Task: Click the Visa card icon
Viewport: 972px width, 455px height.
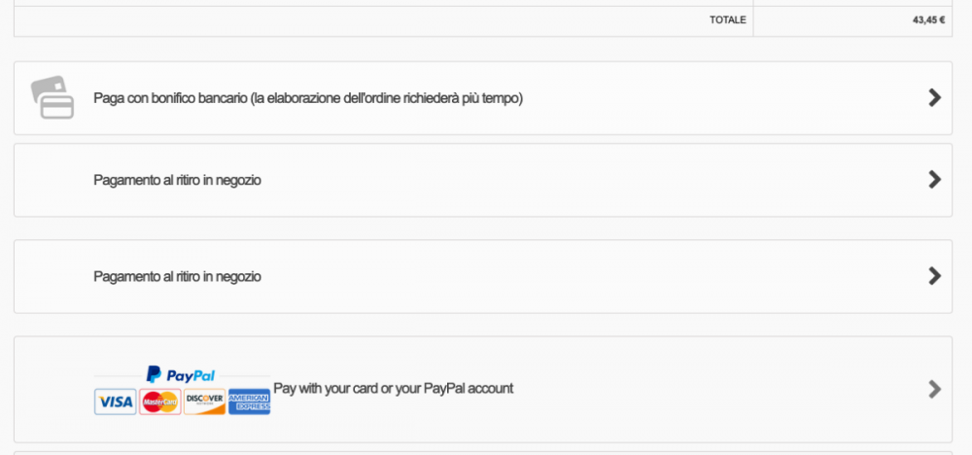Action: click(x=115, y=402)
